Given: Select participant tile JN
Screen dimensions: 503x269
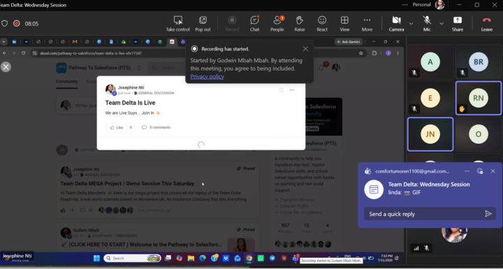Looking at the screenshot, I should (430, 134).
